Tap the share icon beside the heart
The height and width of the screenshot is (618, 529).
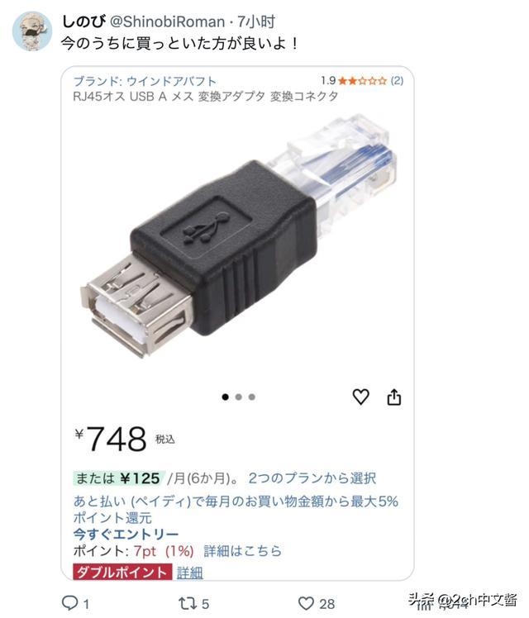coord(393,397)
